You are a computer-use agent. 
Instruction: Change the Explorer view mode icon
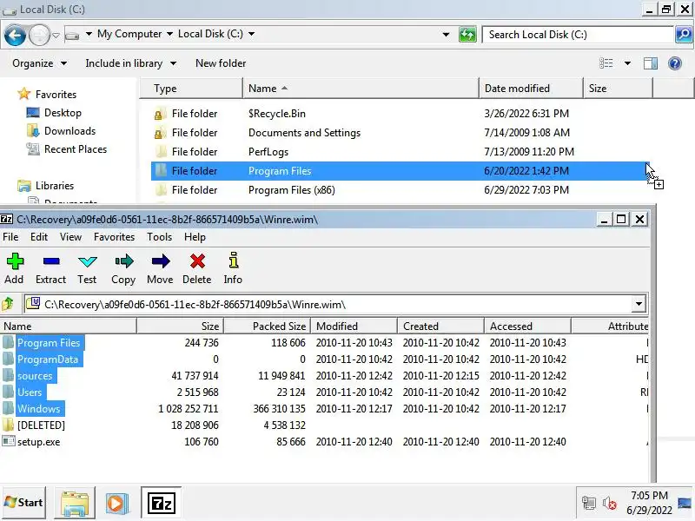(x=606, y=63)
